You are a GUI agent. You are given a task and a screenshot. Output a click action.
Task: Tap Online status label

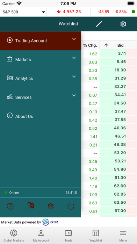point(14,193)
